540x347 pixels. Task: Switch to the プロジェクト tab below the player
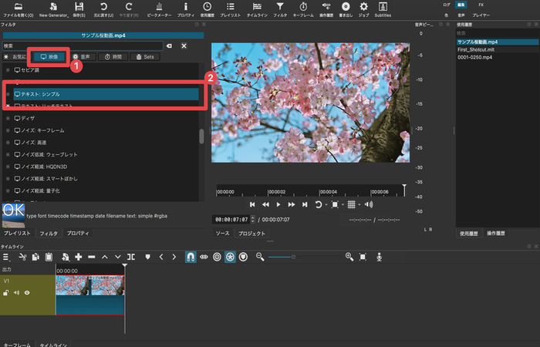(x=251, y=233)
